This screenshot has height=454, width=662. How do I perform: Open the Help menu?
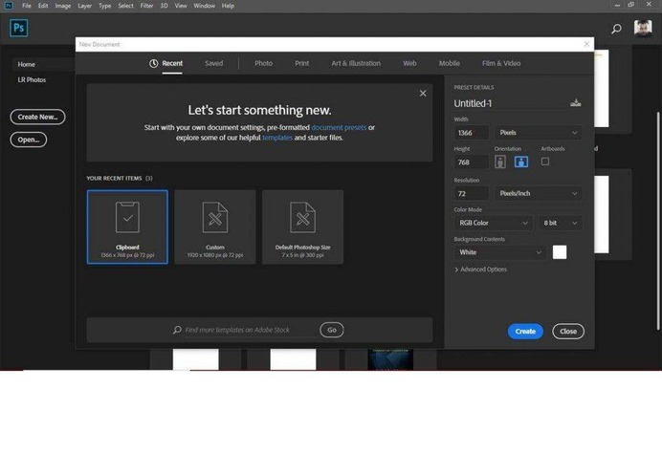tap(228, 6)
